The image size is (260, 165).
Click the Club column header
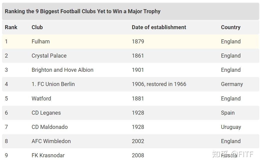(37, 27)
